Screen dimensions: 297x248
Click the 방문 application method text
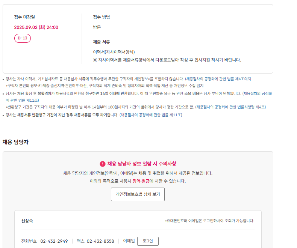point(97,27)
